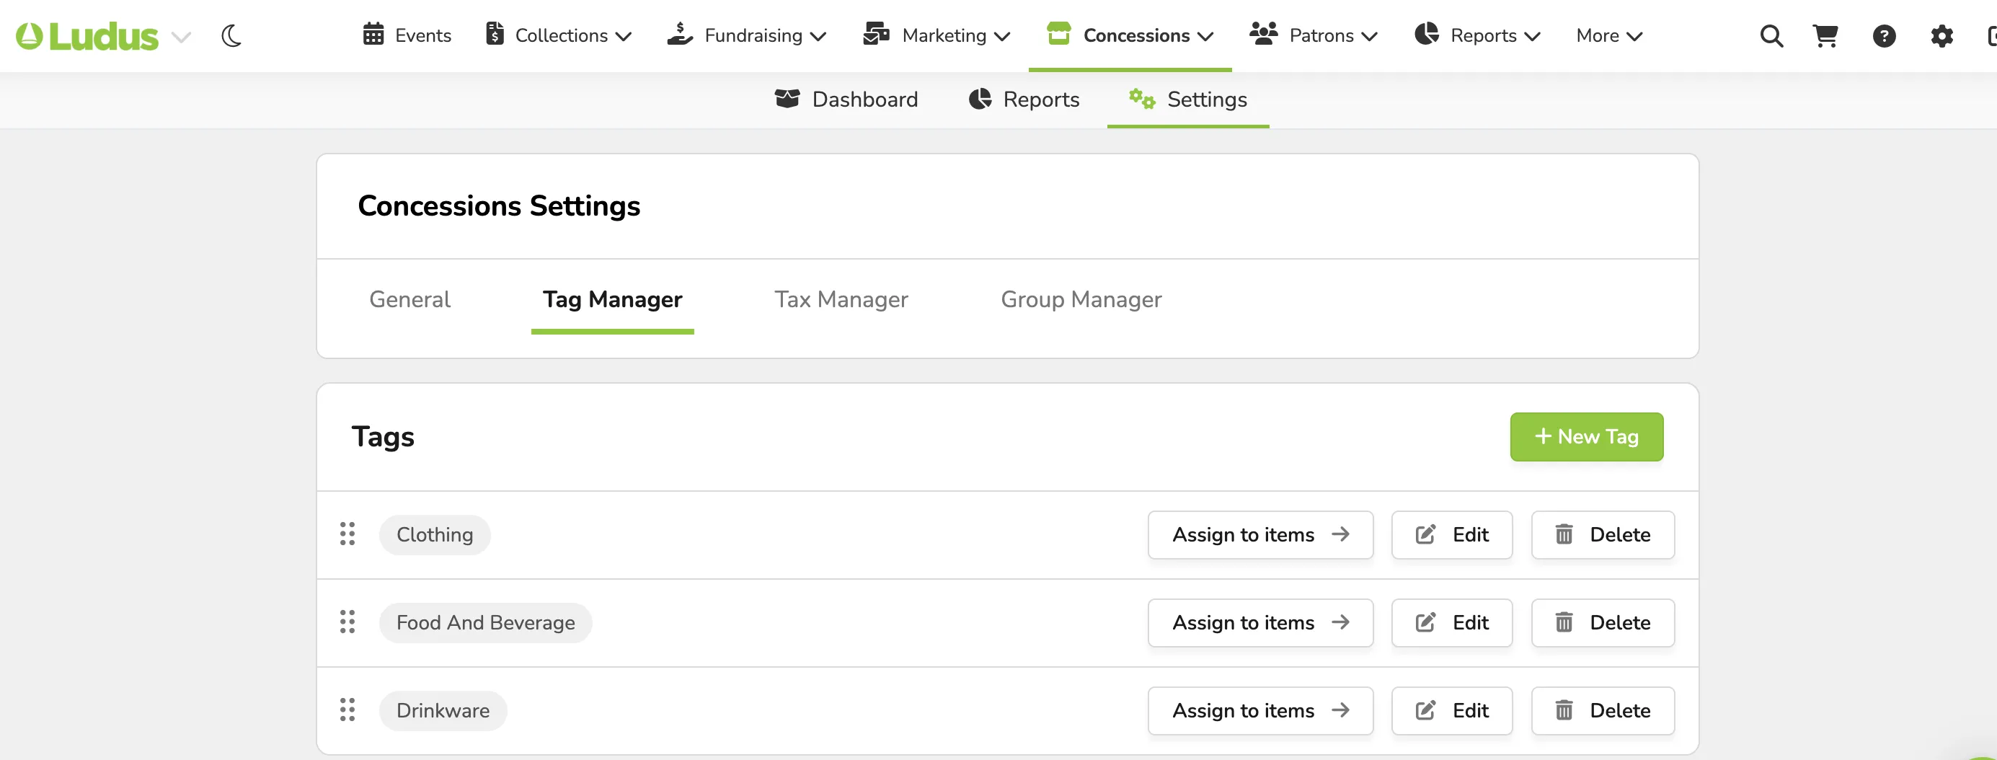Expand the Patrons dropdown menu
Viewport: 1997px width, 760px height.
[1314, 35]
